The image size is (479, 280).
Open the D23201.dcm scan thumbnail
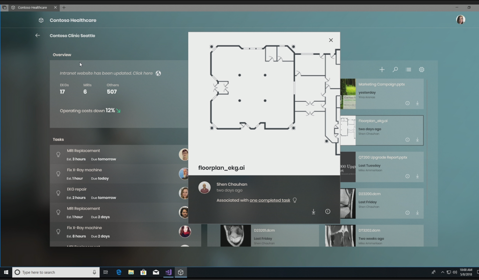tap(236, 236)
